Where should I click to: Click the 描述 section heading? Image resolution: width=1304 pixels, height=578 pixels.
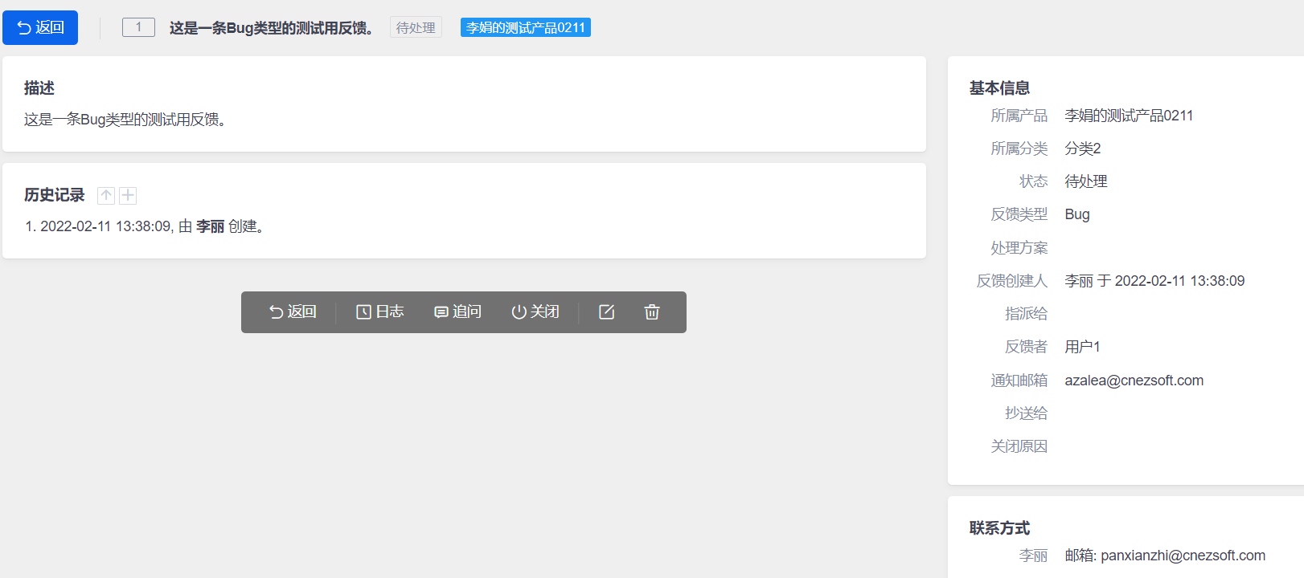click(x=39, y=88)
